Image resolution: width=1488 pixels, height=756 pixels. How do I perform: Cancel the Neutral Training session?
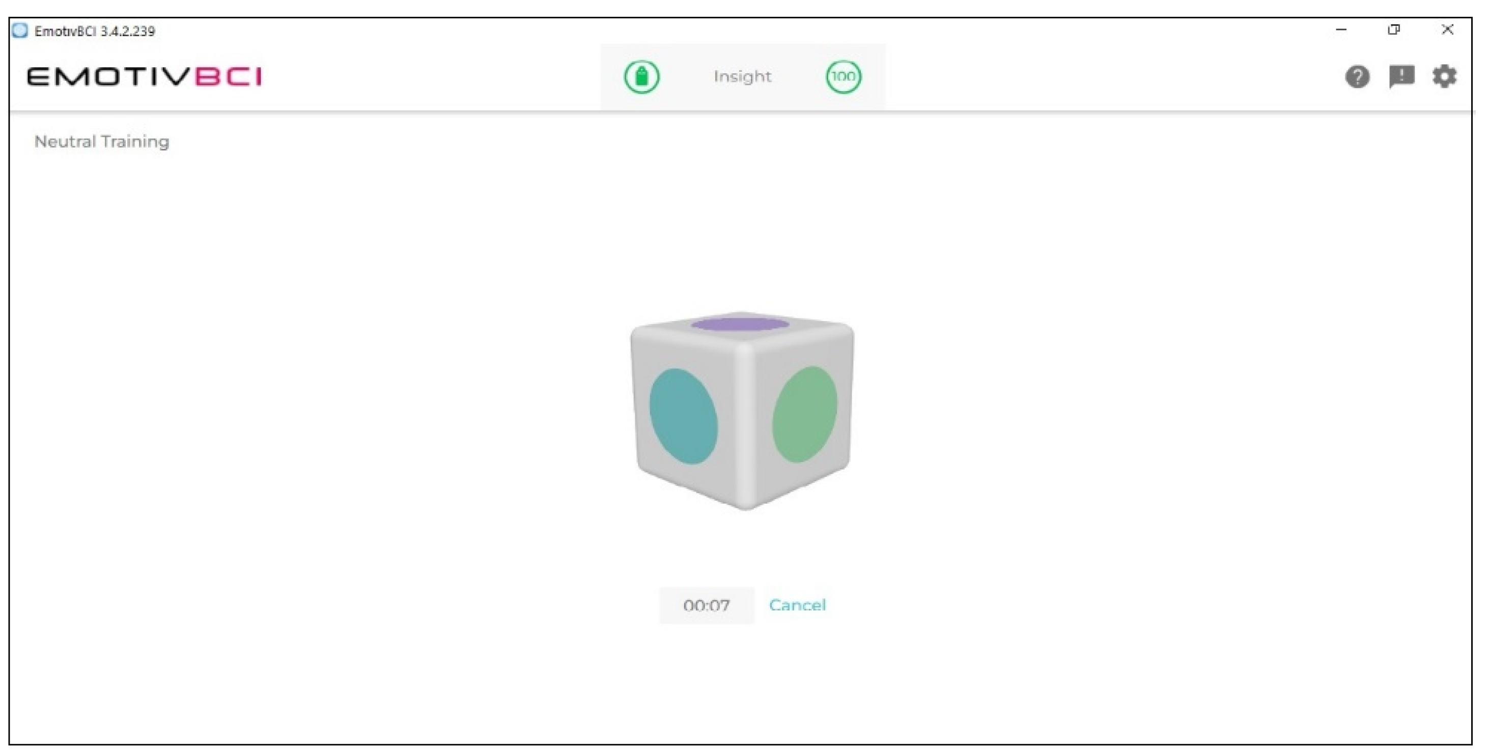799,605
